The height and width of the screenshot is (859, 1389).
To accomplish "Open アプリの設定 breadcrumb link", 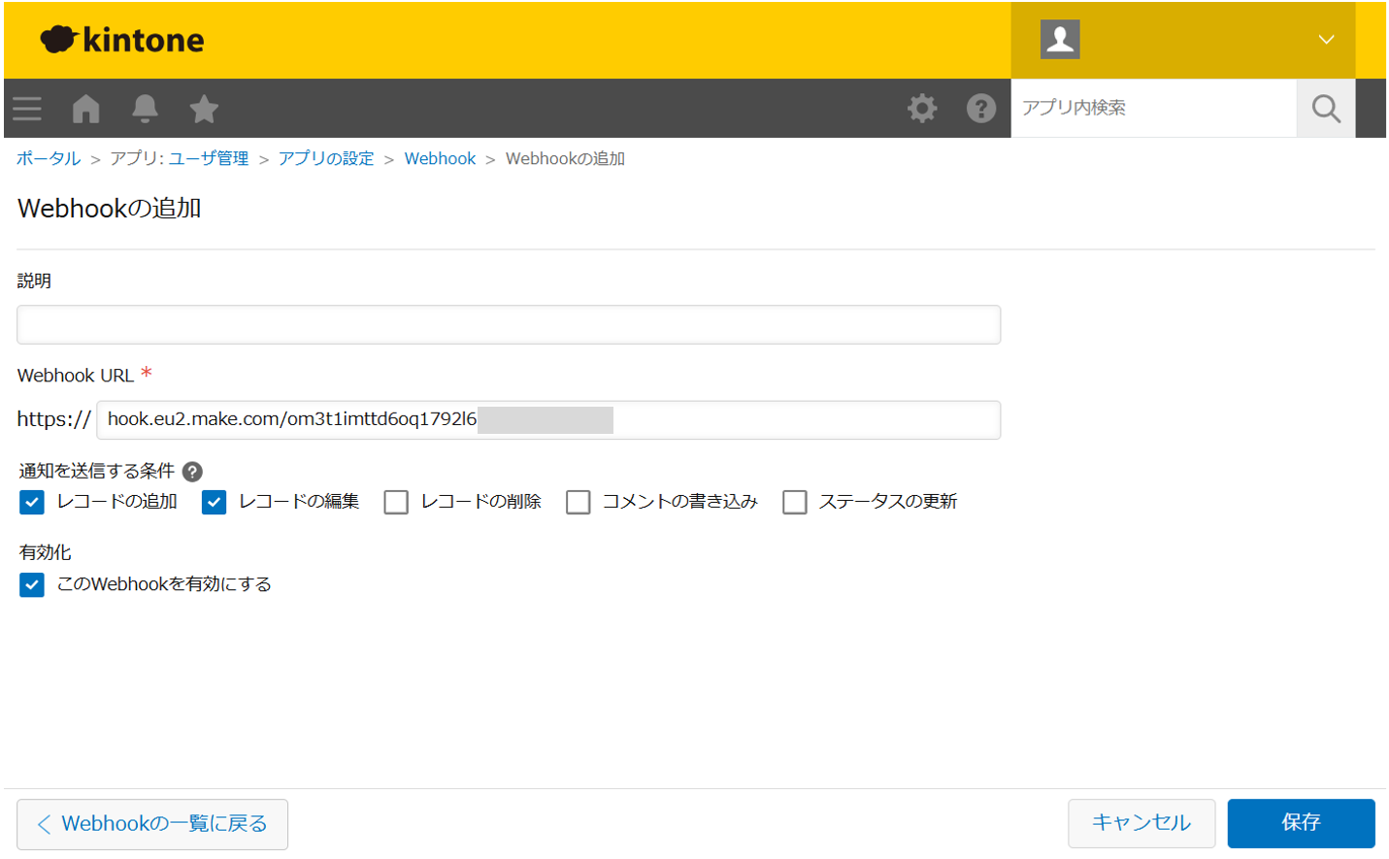I will [326, 159].
